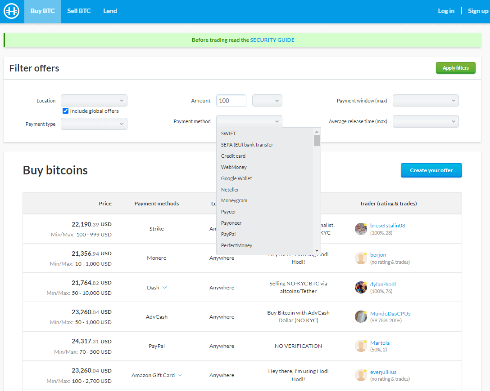The image size is (490, 391).
Task: Open the Location dropdown
Action: tap(94, 100)
